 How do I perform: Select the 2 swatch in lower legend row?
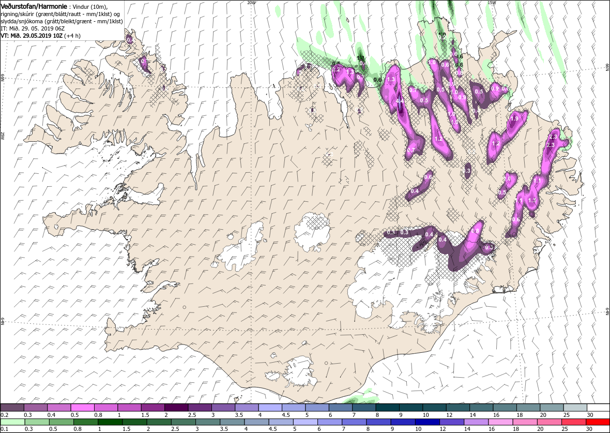(159, 422)
